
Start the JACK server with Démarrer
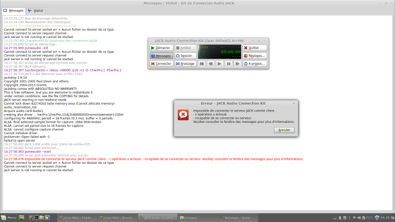[x=161, y=48]
